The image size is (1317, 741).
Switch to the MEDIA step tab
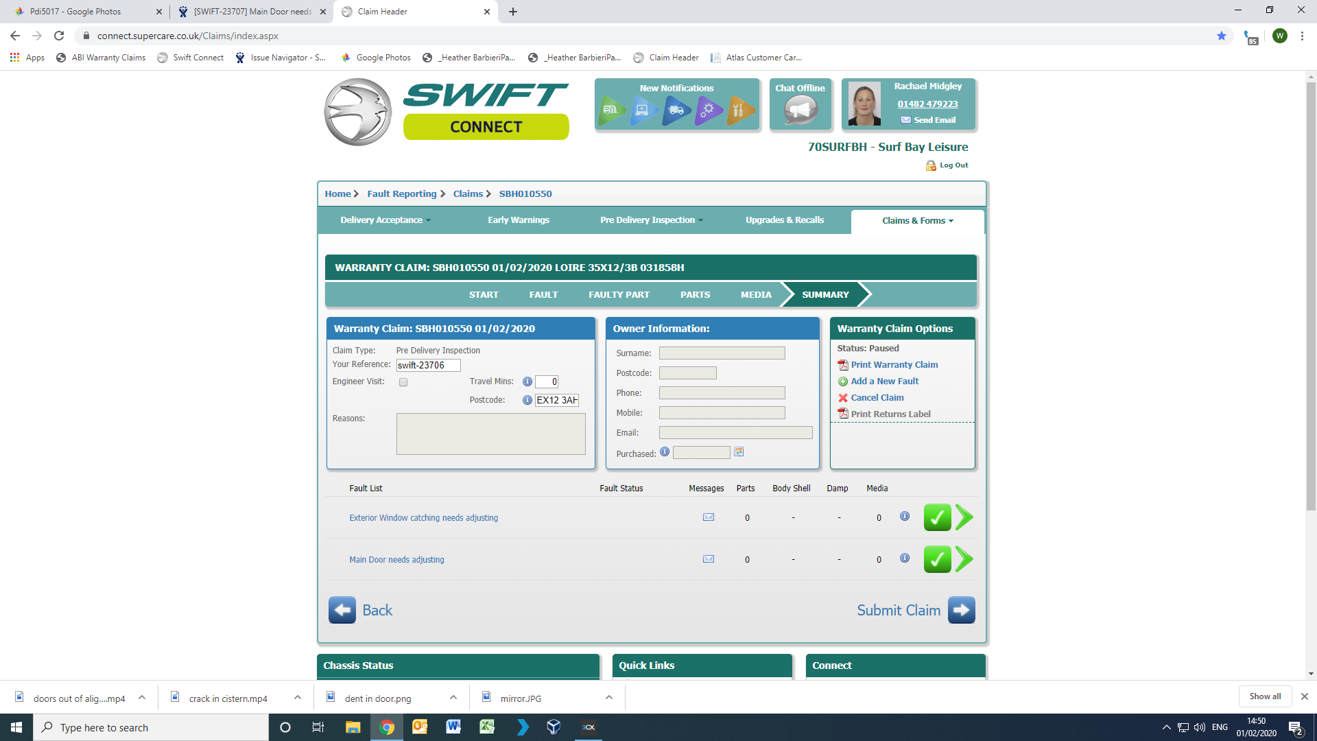pyautogui.click(x=756, y=294)
